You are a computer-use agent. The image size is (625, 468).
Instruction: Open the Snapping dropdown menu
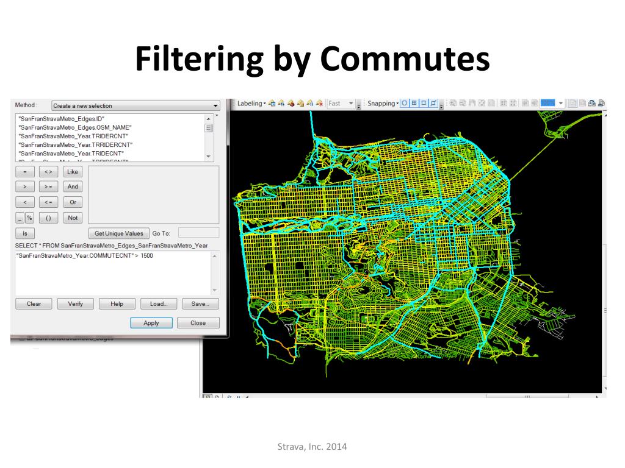pyautogui.click(x=383, y=104)
